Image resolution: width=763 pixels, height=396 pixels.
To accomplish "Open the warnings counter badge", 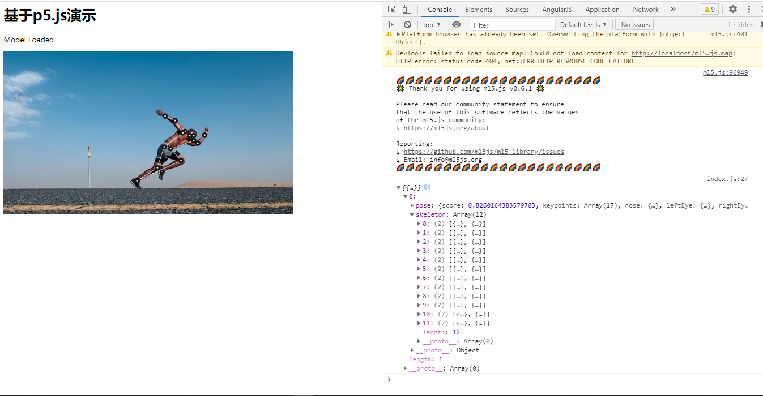I will click(709, 9).
